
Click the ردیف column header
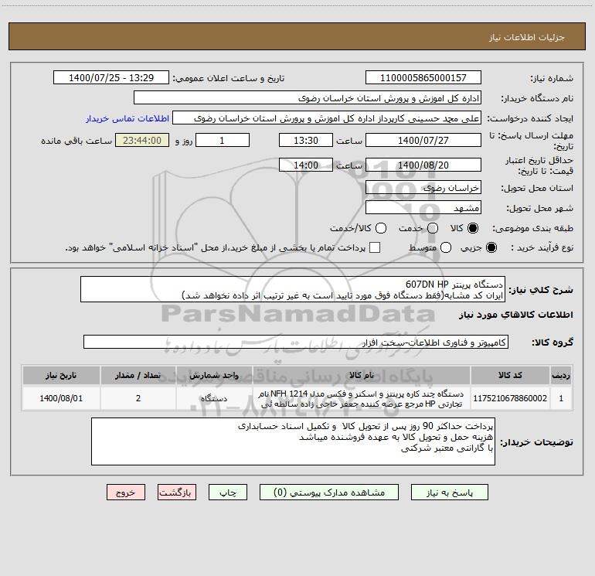[561, 375]
